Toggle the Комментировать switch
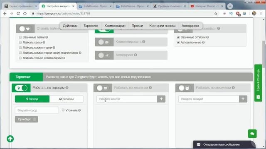266x149 pixels. (x=104, y=42)
